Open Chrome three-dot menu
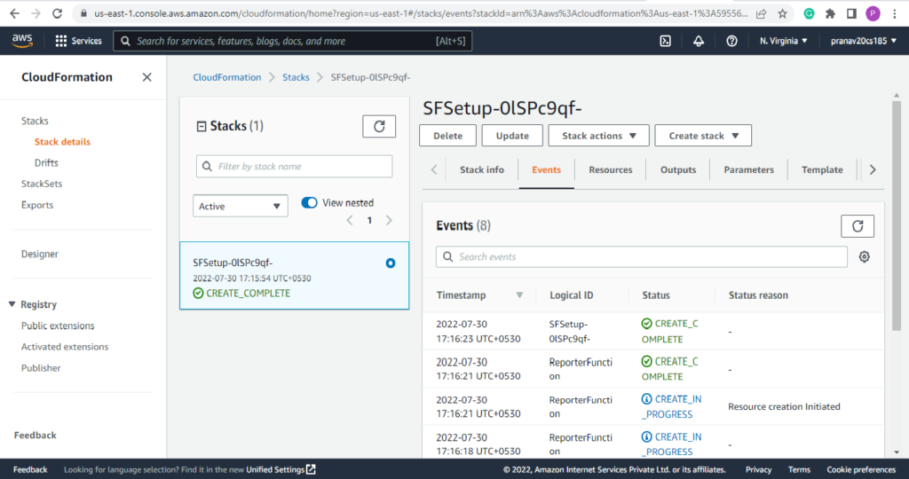 point(895,13)
